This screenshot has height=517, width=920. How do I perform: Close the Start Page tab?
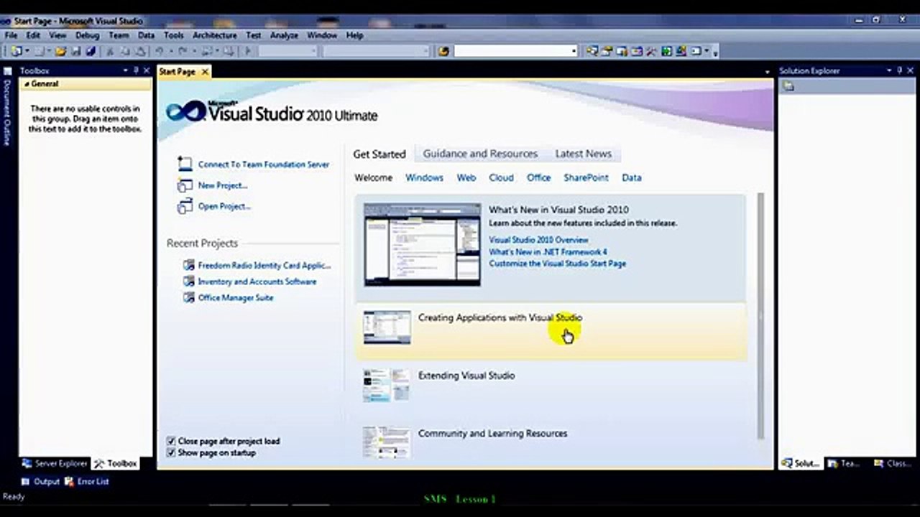coord(205,72)
